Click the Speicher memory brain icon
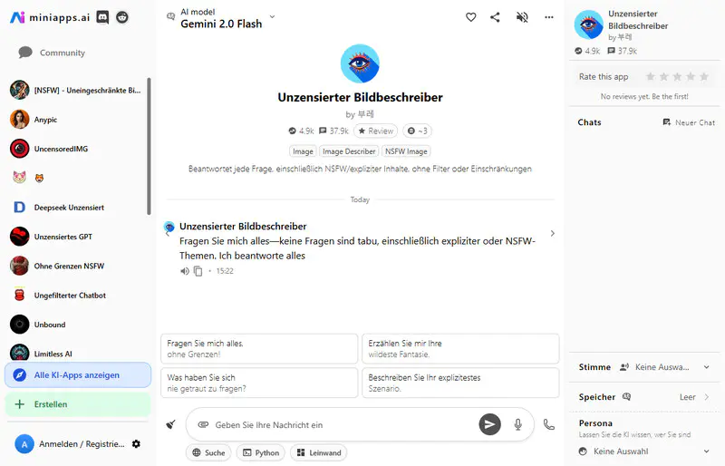 626,396
